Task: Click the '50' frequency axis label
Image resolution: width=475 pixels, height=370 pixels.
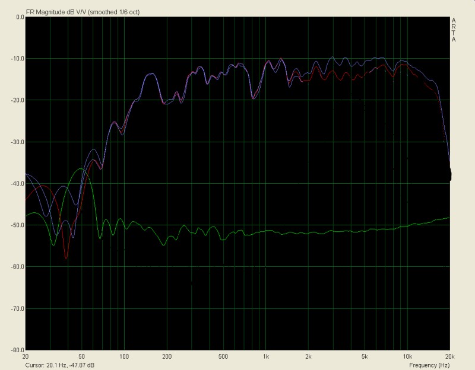Action: [81, 357]
